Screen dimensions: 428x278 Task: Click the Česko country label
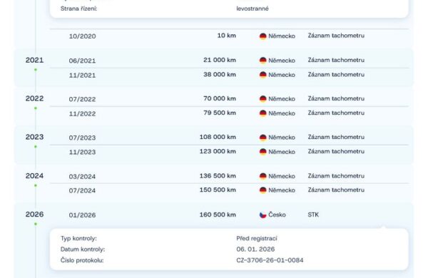[x=277, y=215]
